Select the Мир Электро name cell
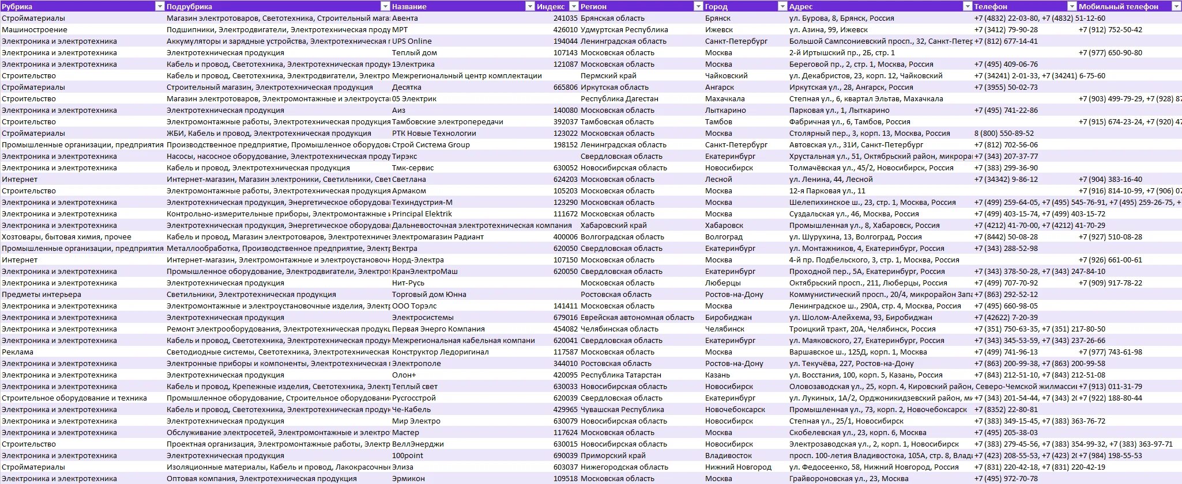 (462, 421)
